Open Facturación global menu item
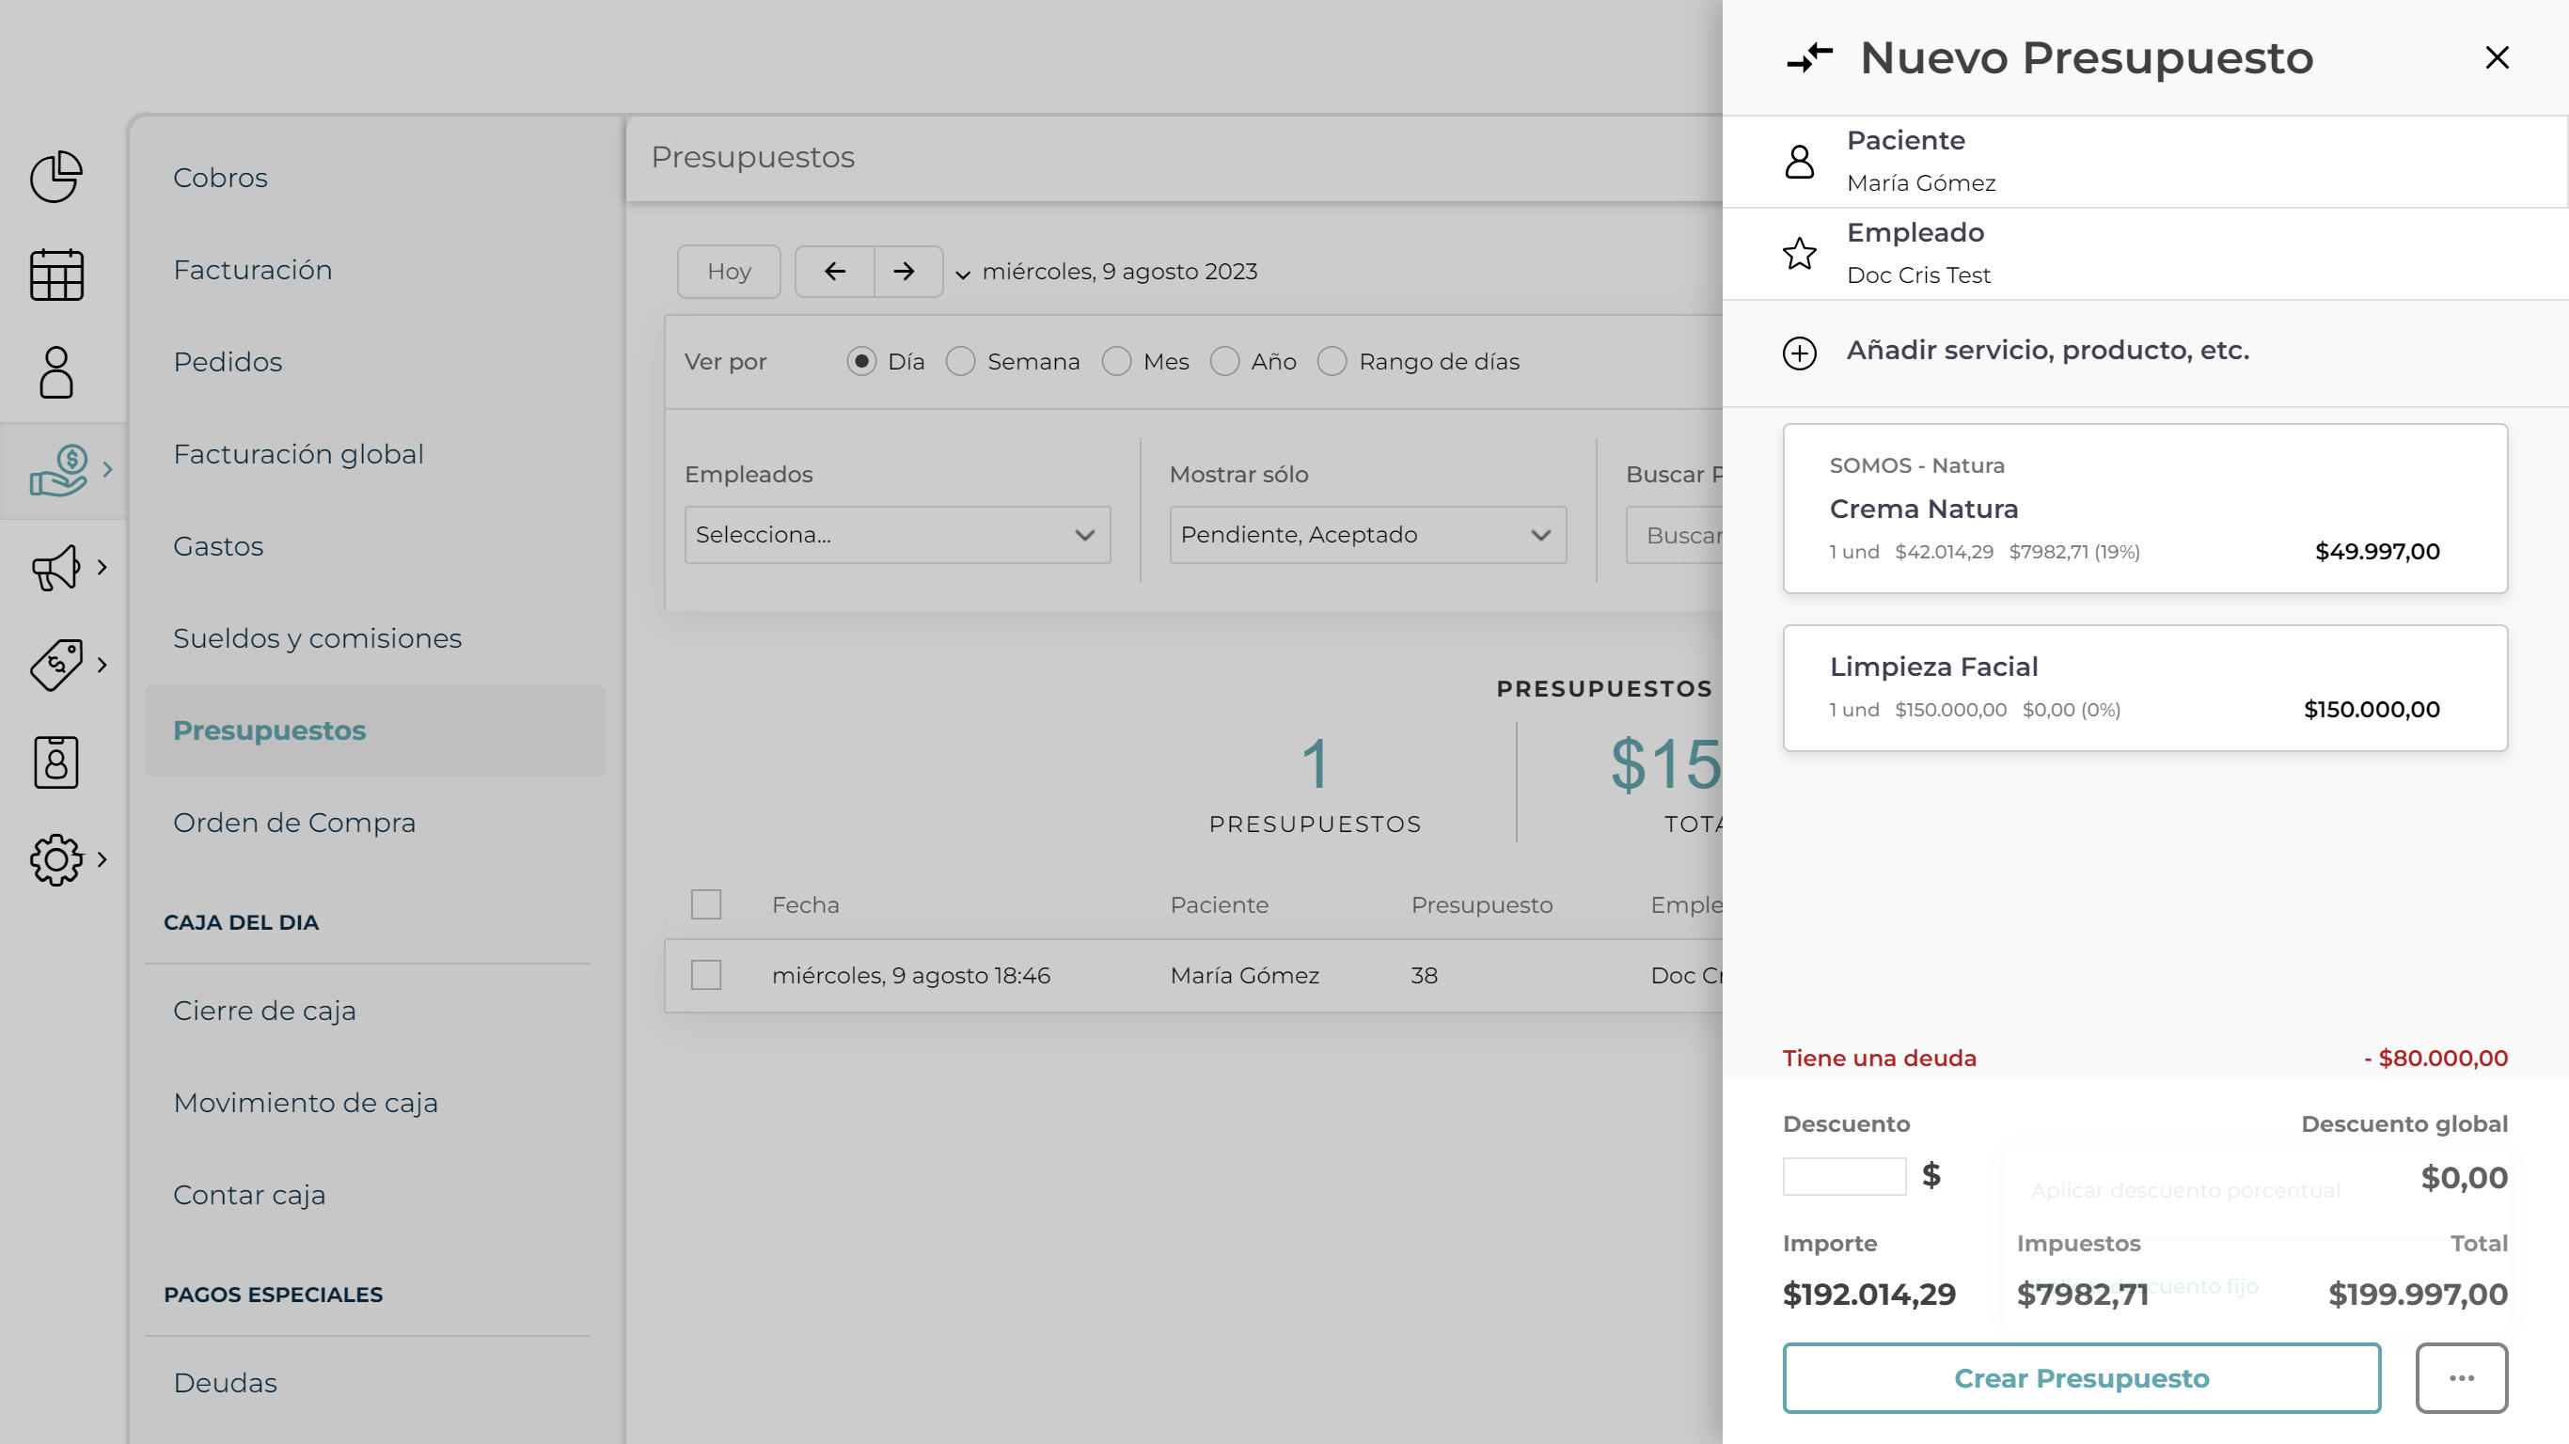Image resolution: width=2569 pixels, height=1444 pixels. pos(299,454)
